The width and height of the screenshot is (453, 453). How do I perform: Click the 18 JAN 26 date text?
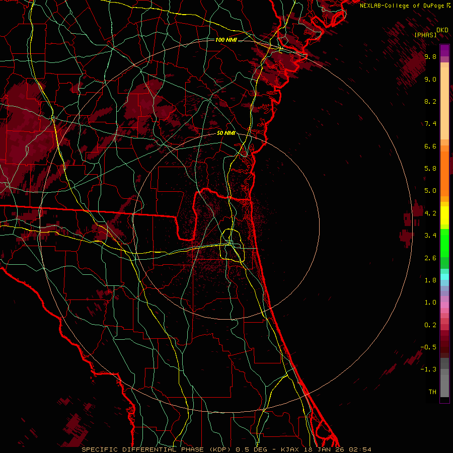tap(324, 449)
